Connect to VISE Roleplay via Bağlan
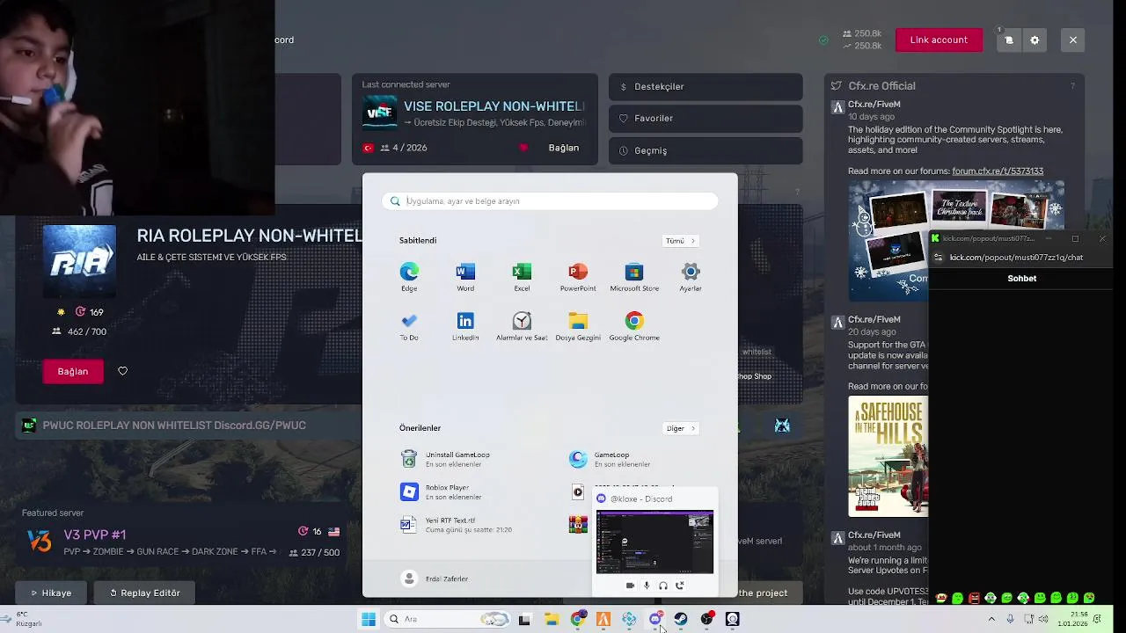 pyautogui.click(x=564, y=148)
